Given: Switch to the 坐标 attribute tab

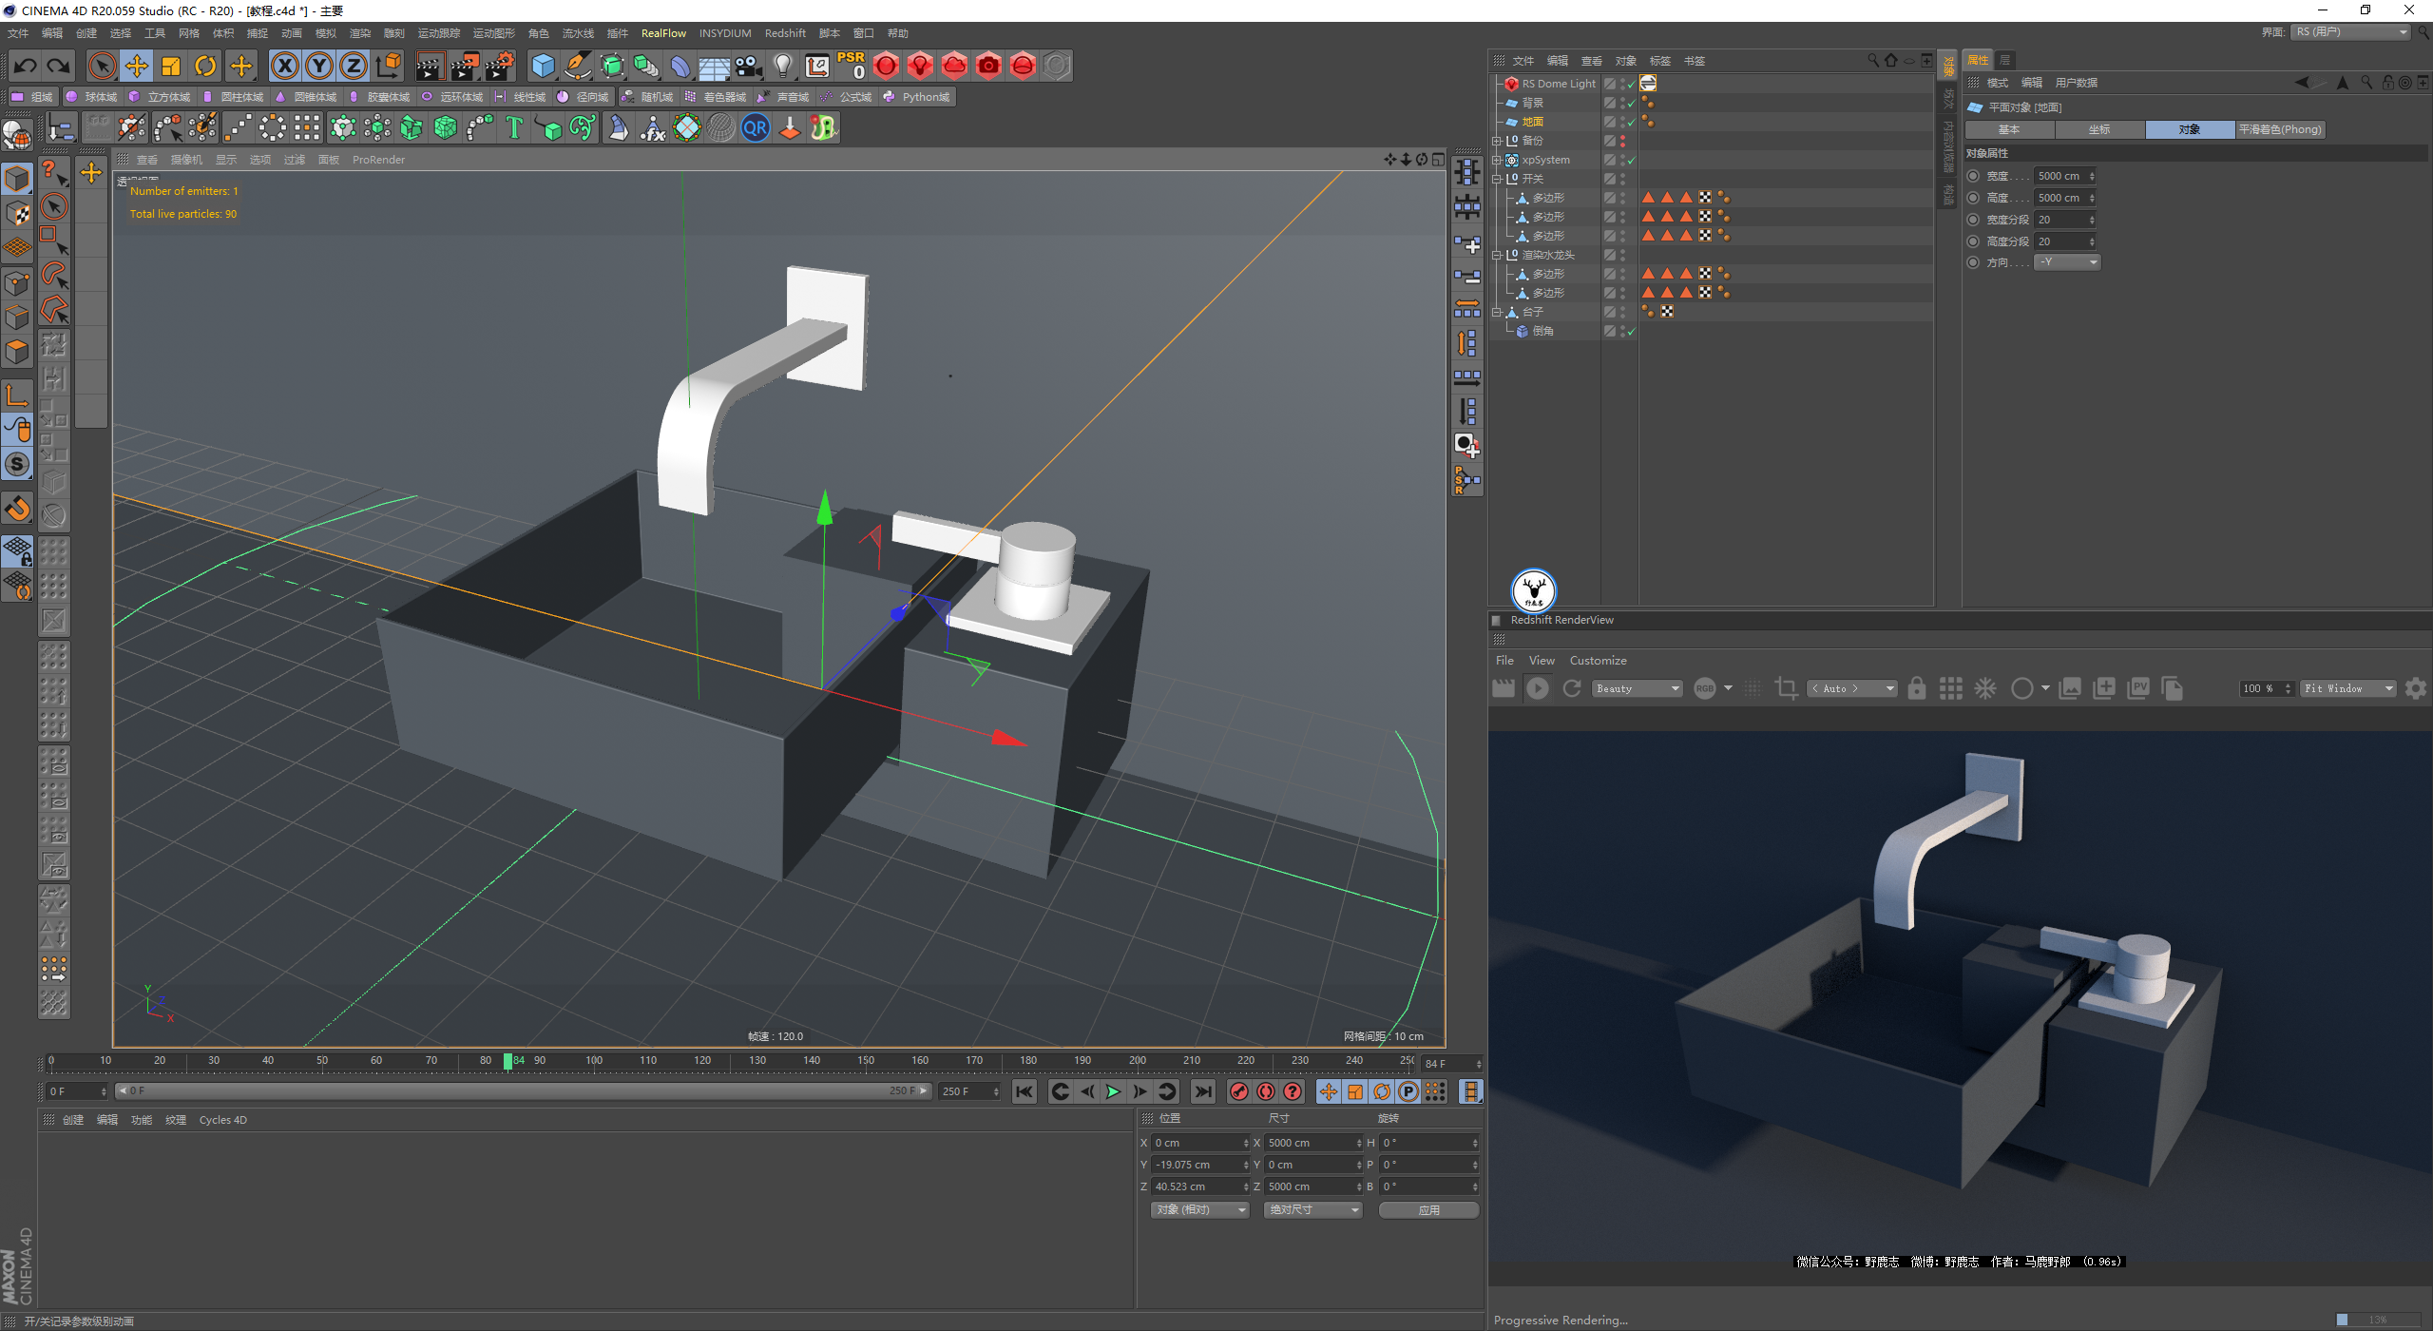Looking at the screenshot, I should pos(2098,129).
